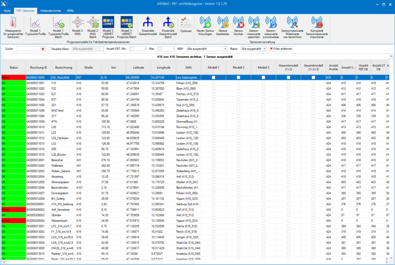Run Ensemble Gesamtmodell

pyautogui.click(x=148, y=26)
